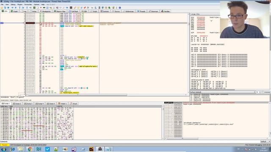Click the Calculator toolbar icon
The image size is (271, 152).
(x=100, y=8)
